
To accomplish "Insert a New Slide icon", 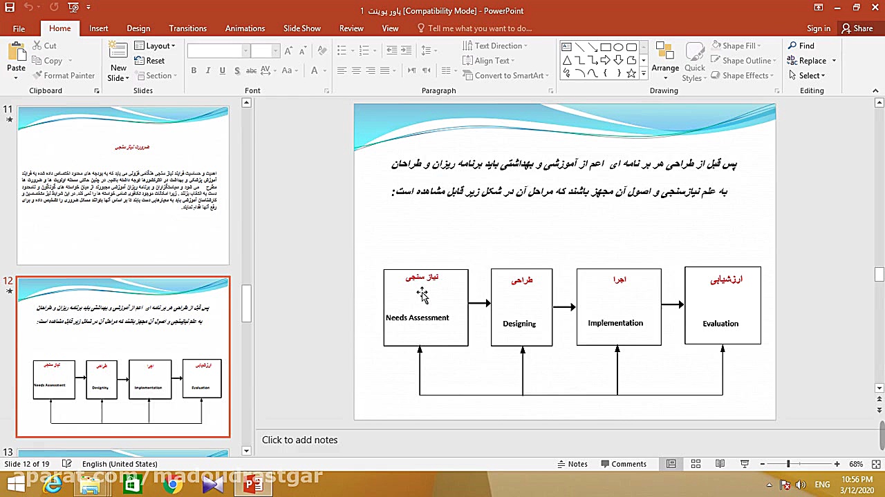I will coord(118,52).
